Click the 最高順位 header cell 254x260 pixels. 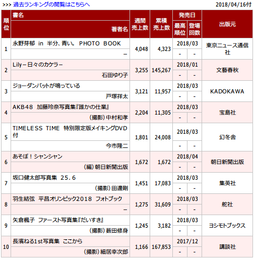point(180,29)
